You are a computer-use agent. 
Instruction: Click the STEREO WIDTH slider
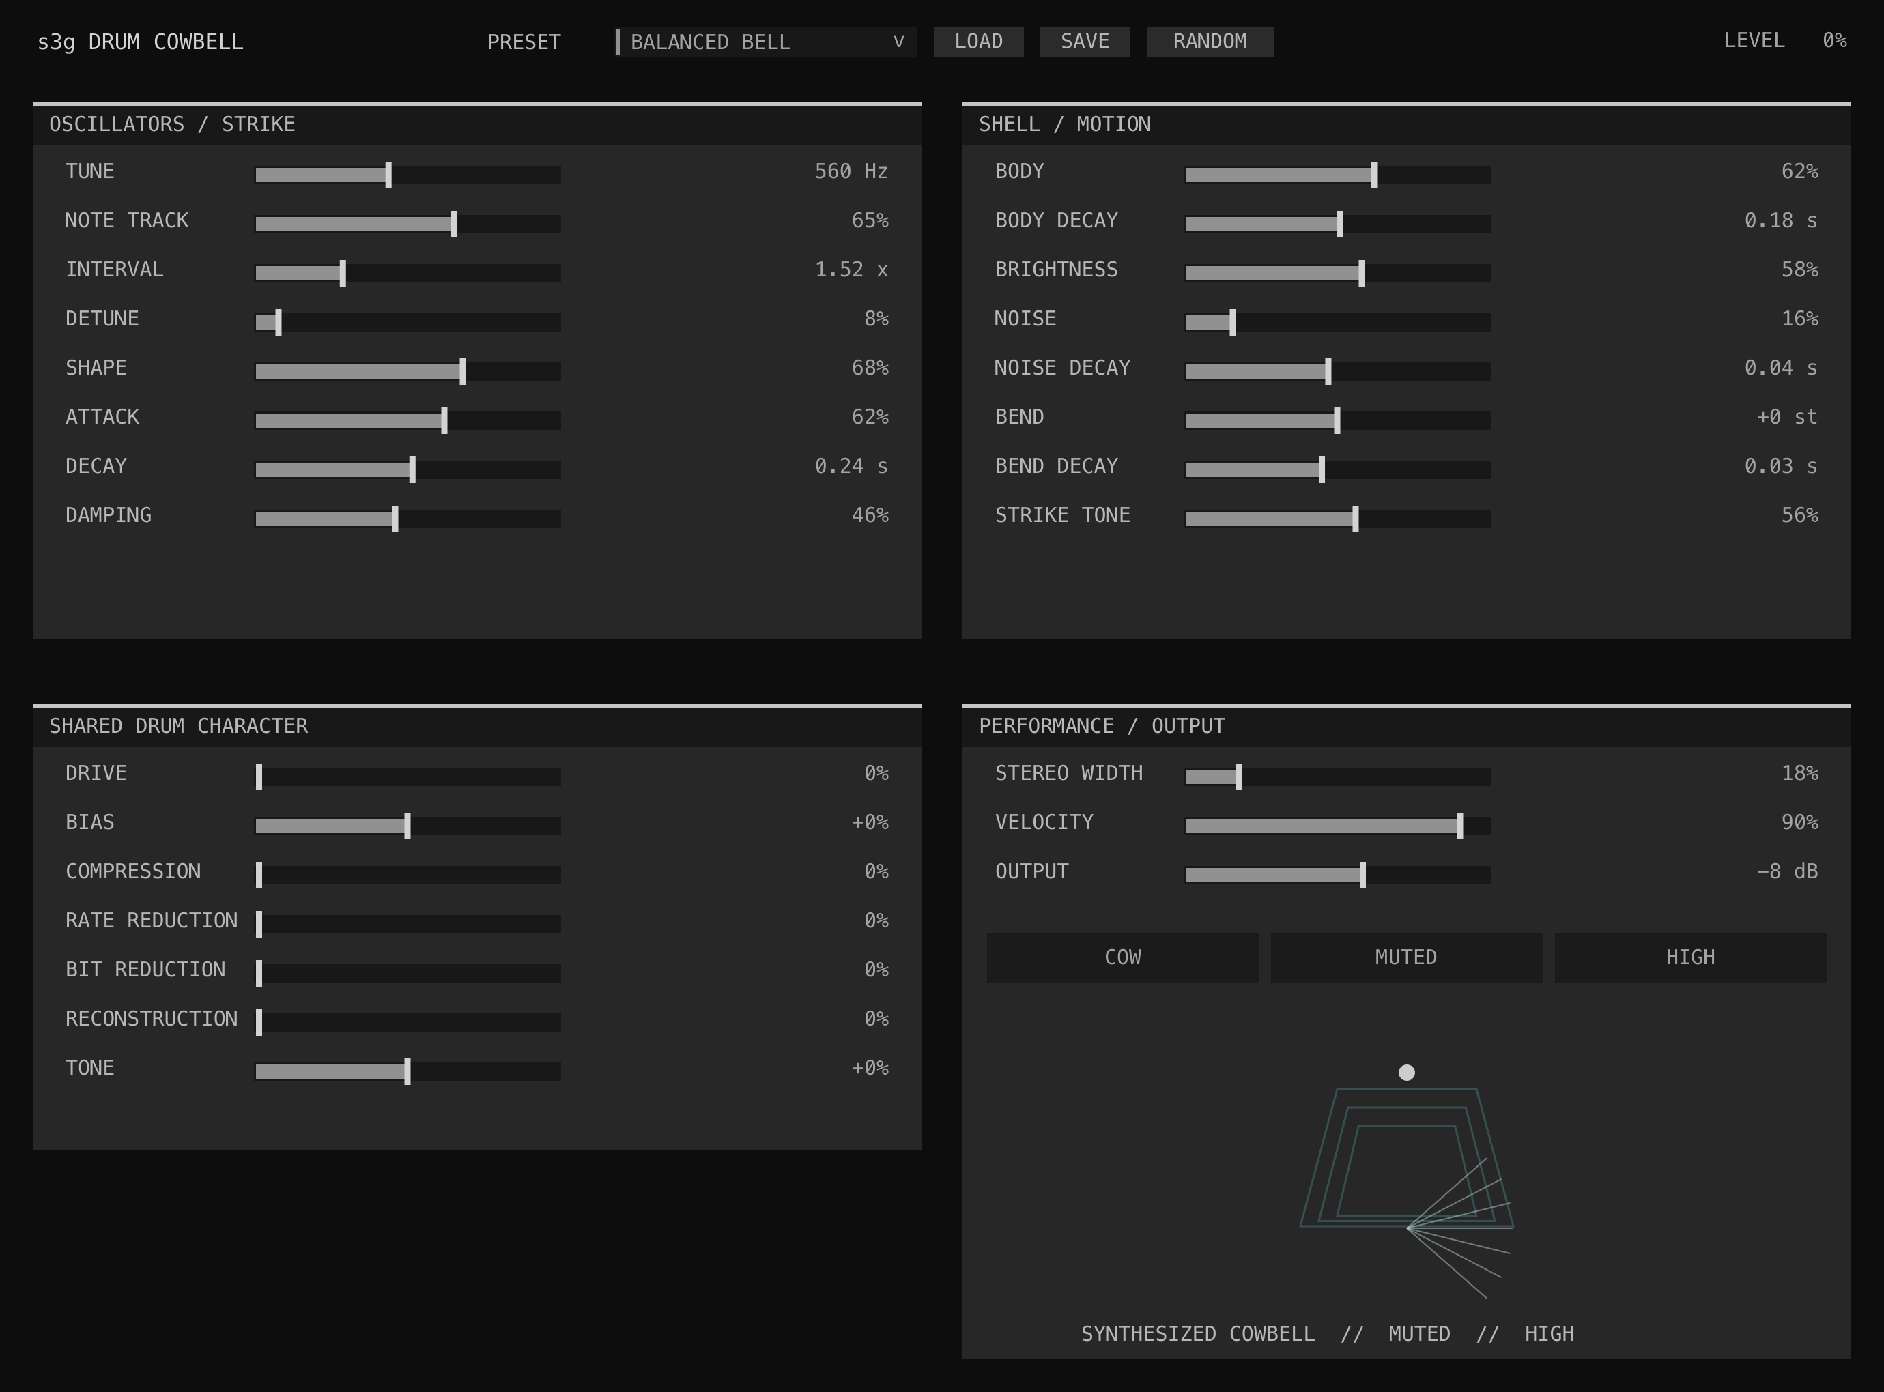pos(1337,776)
